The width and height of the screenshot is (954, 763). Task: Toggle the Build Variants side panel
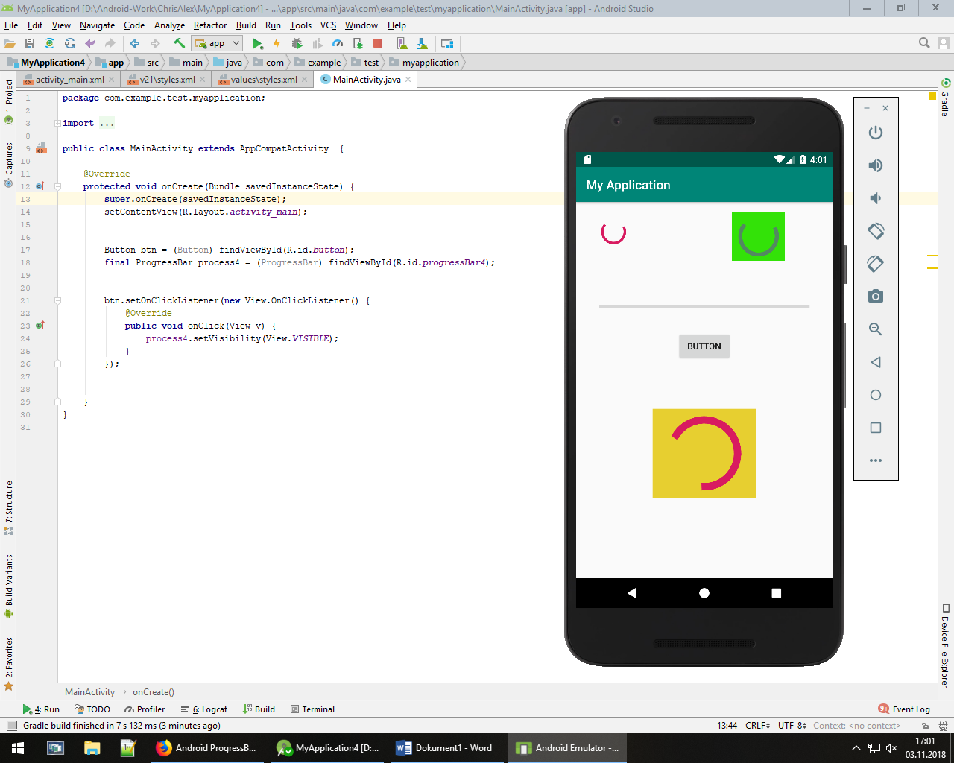pos(9,586)
